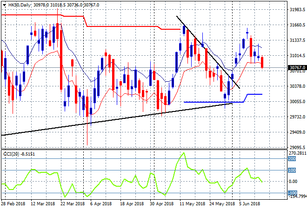Click the 12 Mar 2018 date label
The width and height of the screenshot is (307, 209).
click(x=43, y=204)
